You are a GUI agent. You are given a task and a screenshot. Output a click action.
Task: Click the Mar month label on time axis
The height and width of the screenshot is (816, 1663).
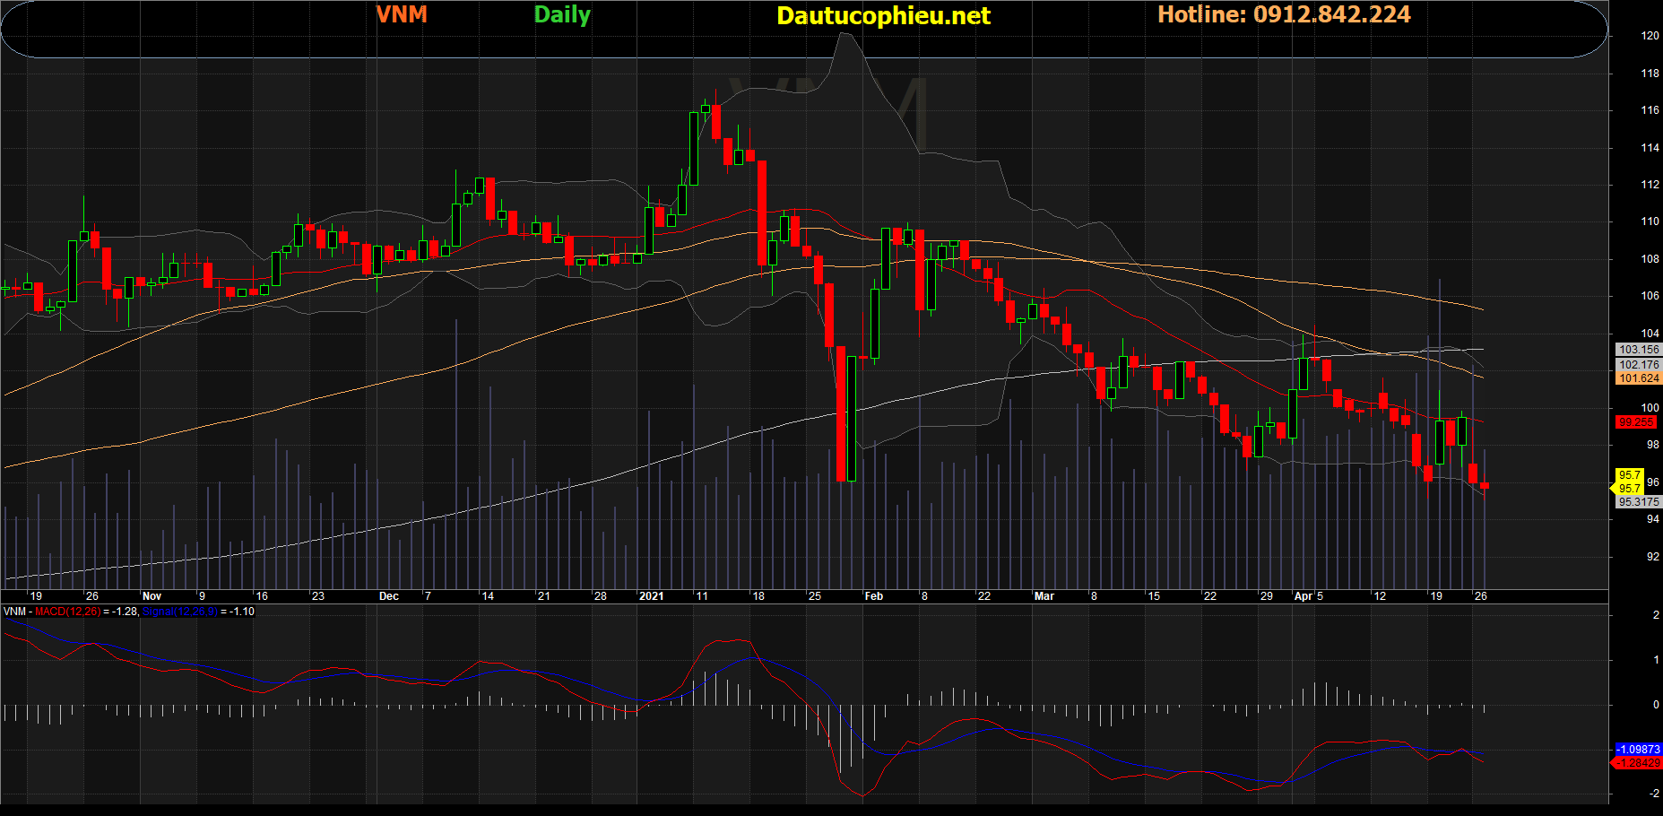point(1044,596)
